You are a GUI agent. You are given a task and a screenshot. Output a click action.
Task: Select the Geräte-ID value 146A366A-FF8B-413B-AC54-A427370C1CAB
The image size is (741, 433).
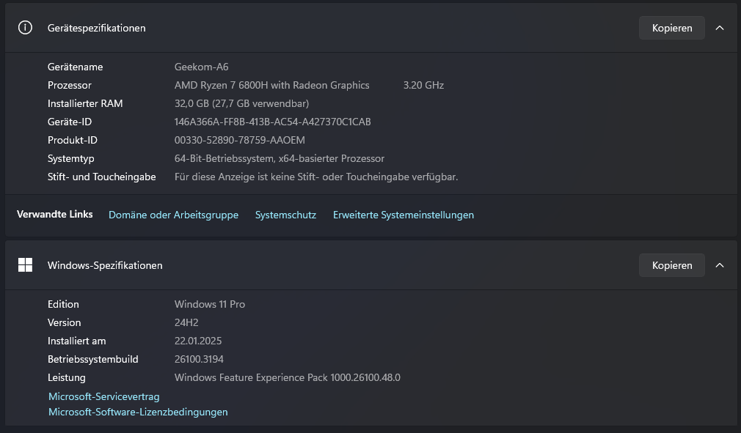coord(273,122)
